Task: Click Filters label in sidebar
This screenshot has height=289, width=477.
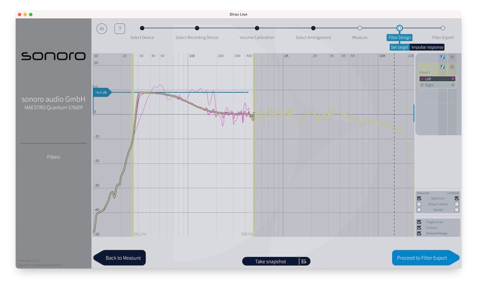Action: point(54,157)
